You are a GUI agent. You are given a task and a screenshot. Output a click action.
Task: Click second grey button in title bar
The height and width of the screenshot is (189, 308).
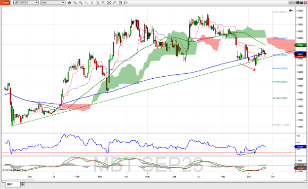pos(294,2)
